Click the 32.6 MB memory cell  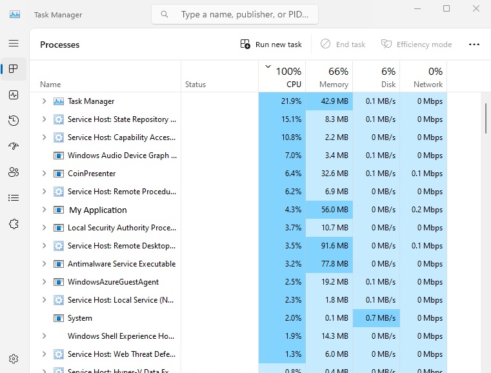pyautogui.click(x=329, y=174)
